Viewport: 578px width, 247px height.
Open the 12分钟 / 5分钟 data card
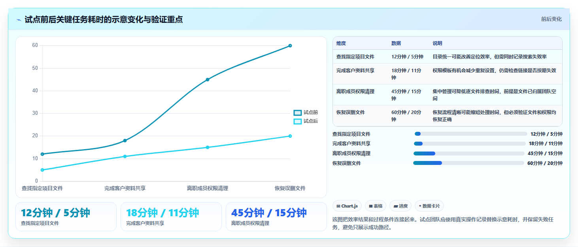(66, 217)
